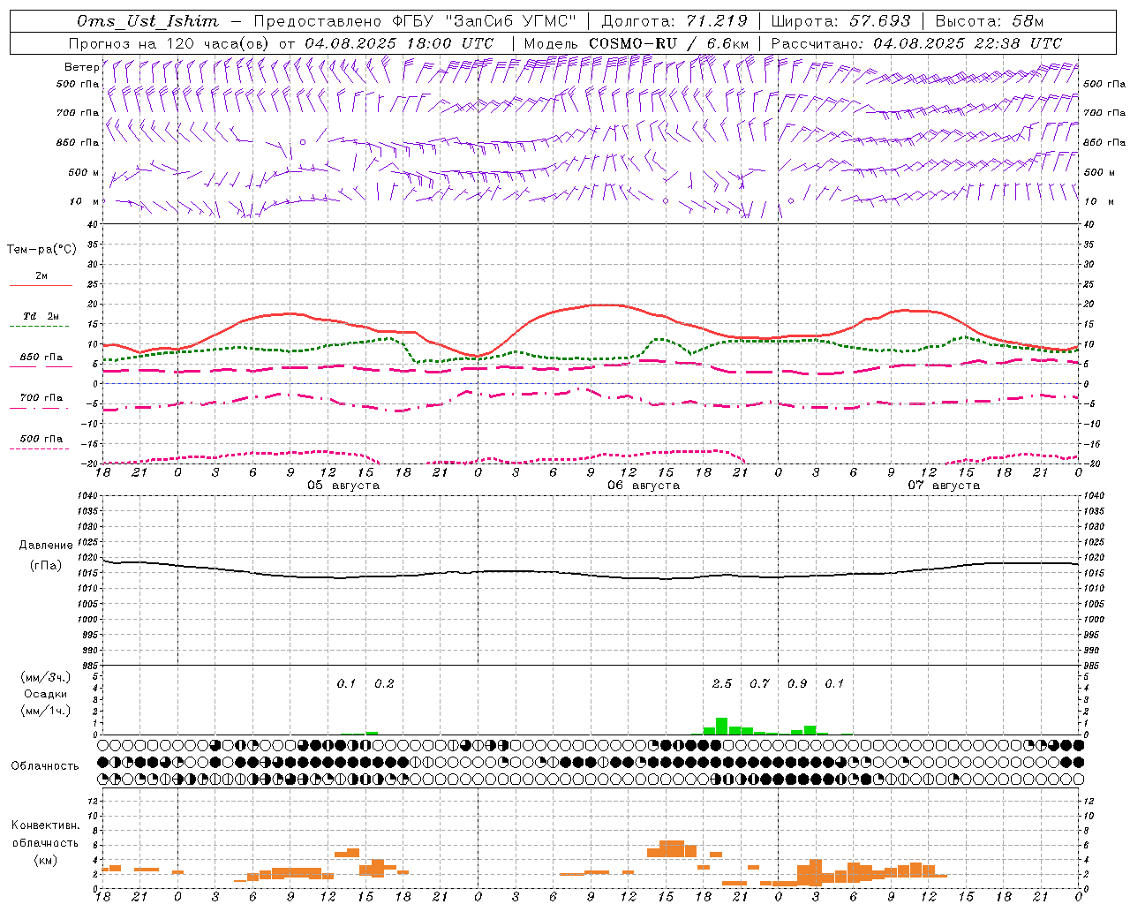The width and height of the screenshot is (1130, 904).
Task: Select the Прогноз на 120 часа(ов) text
Action: pyautogui.click(x=169, y=43)
